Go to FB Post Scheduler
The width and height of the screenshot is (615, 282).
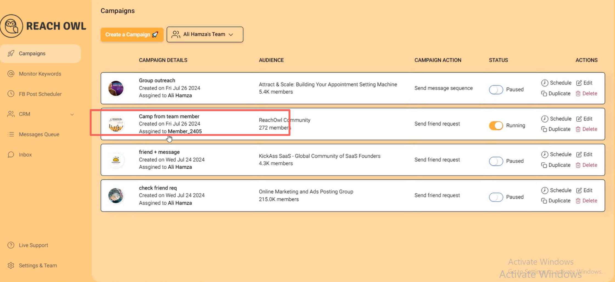pyautogui.click(x=40, y=94)
